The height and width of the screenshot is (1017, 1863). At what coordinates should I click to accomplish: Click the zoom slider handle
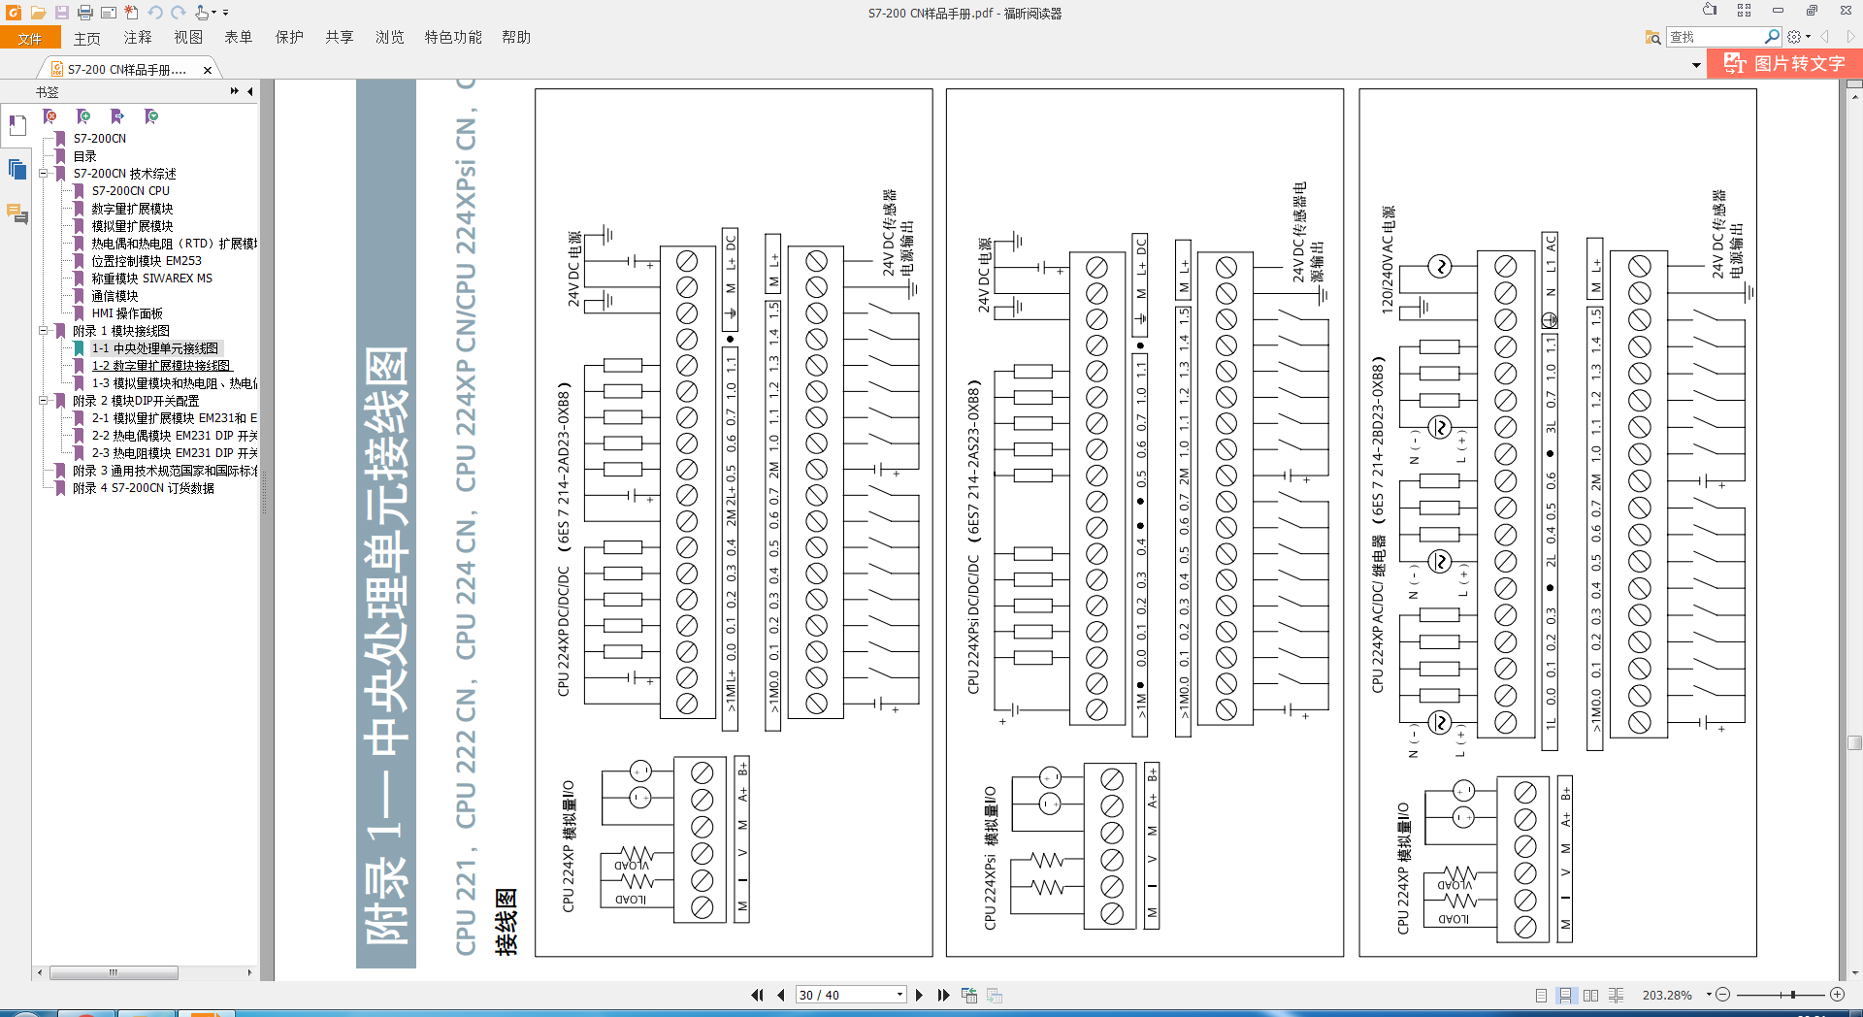coord(1793,995)
